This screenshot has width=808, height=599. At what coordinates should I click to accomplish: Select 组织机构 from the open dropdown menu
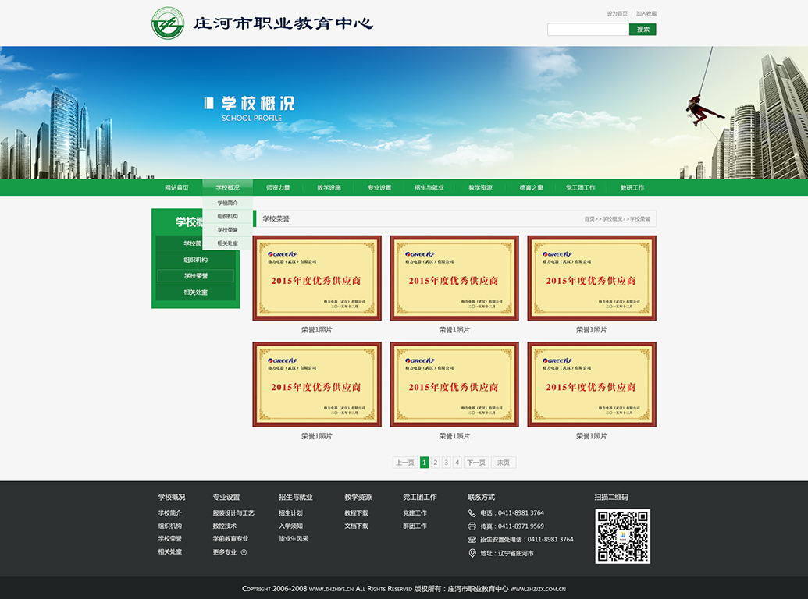click(227, 217)
